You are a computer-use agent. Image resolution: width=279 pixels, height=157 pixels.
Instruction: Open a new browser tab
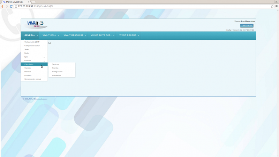33,2
